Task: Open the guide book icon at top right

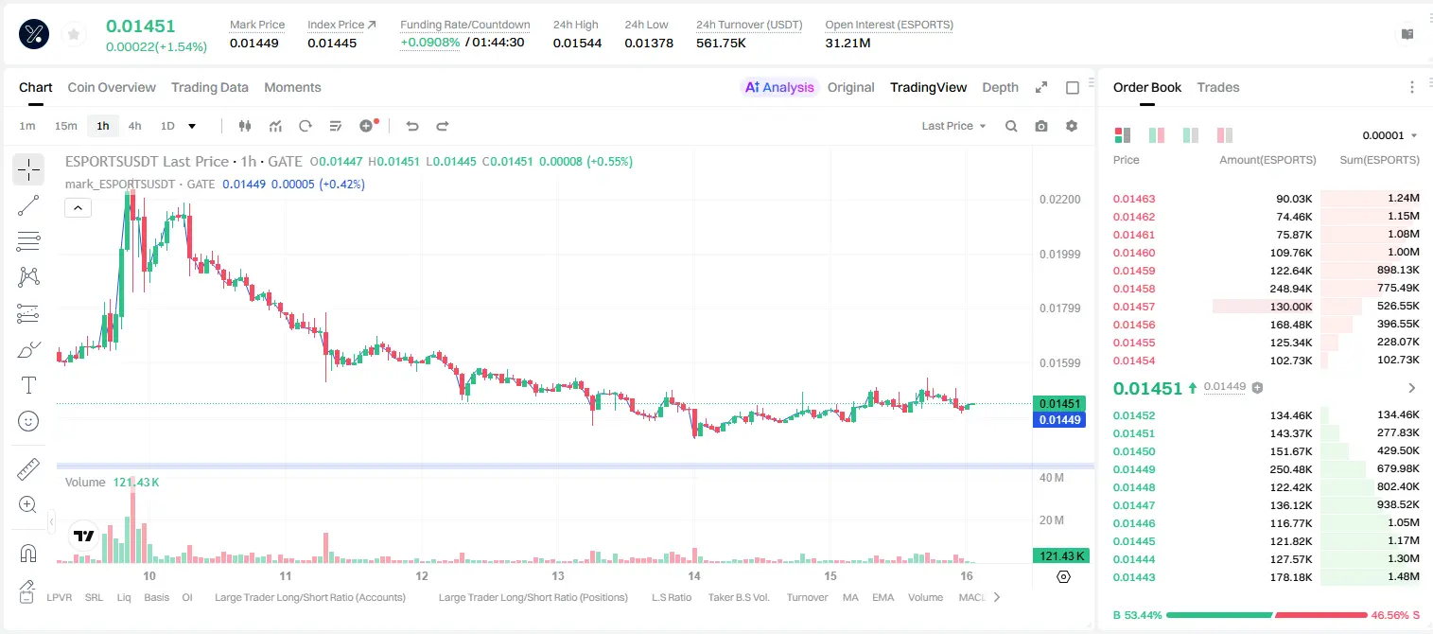Action: pyautogui.click(x=1407, y=34)
